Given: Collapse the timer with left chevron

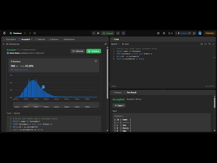Looking at the screenshot, I should tap(176, 33).
